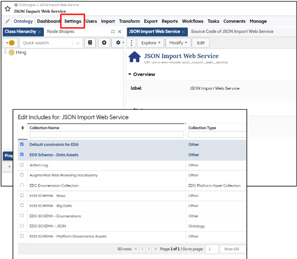Maximize the Class Hierarchy panel using expand icon

[113, 32]
